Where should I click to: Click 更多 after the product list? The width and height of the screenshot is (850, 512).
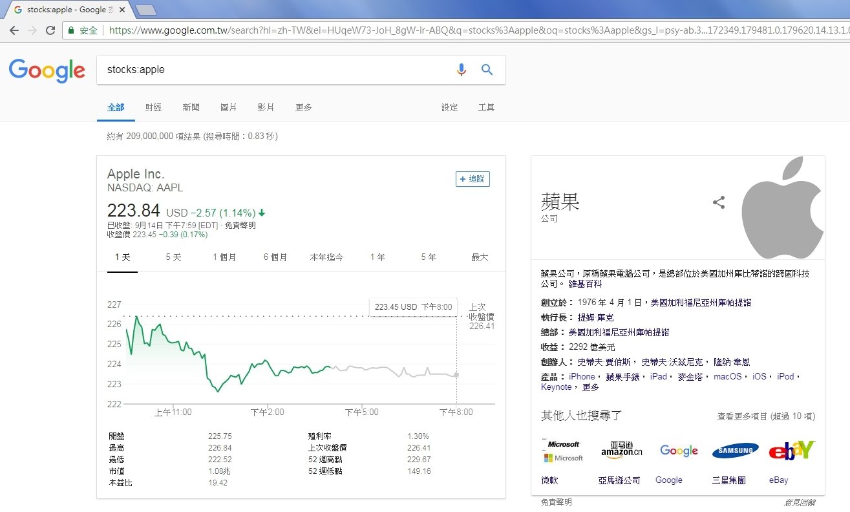(591, 387)
